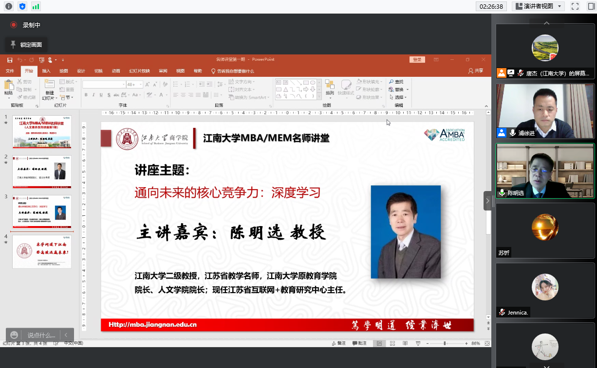Click the PowerPoint save icon
597x368 pixels.
(10, 60)
